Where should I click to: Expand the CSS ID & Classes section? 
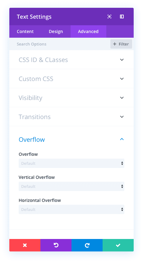tap(71, 60)
